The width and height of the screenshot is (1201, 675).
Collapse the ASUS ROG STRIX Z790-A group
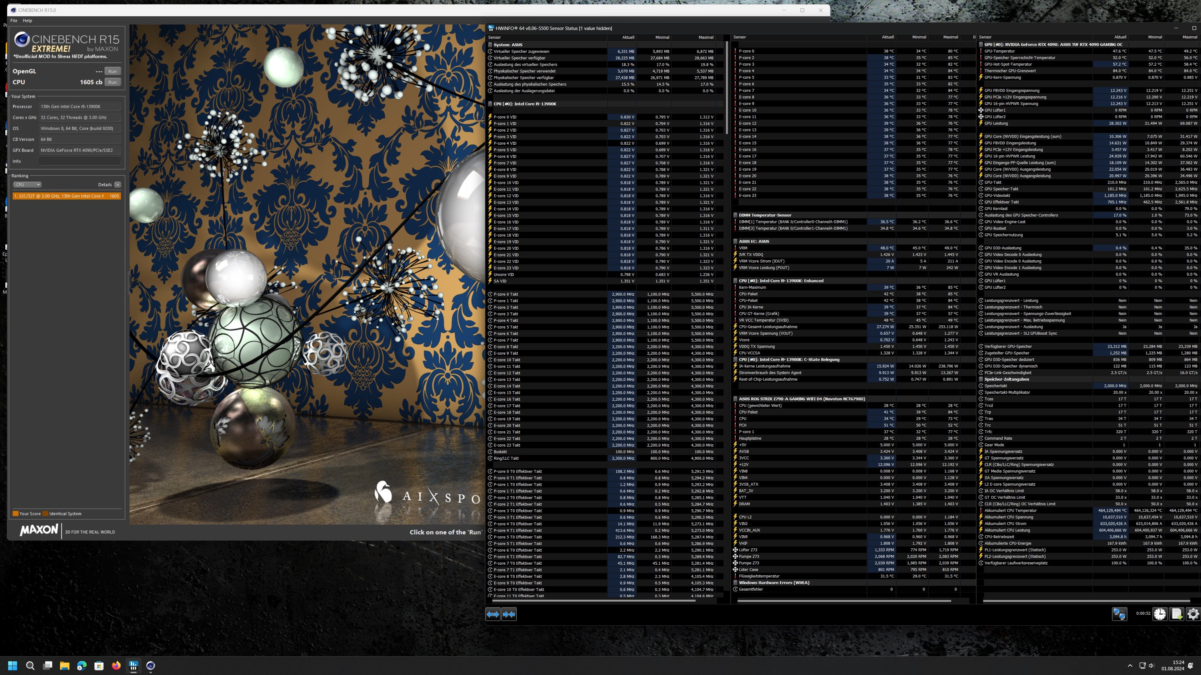point(735,399)
